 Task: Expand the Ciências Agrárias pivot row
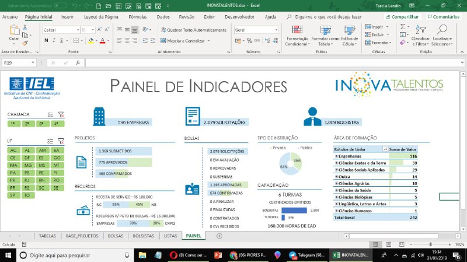(x=336, y=183)
